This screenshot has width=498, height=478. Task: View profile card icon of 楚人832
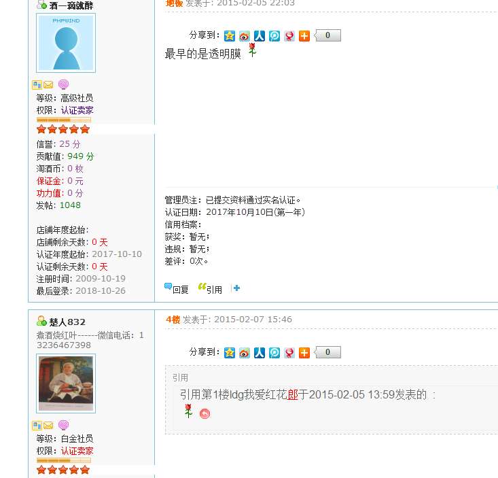(x=37, y=425)
